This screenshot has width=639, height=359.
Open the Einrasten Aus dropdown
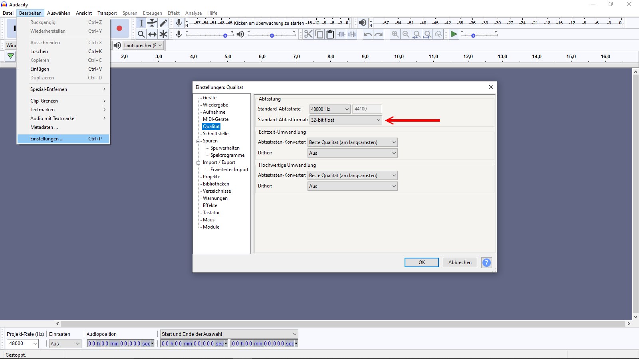[x=65, y=343]
